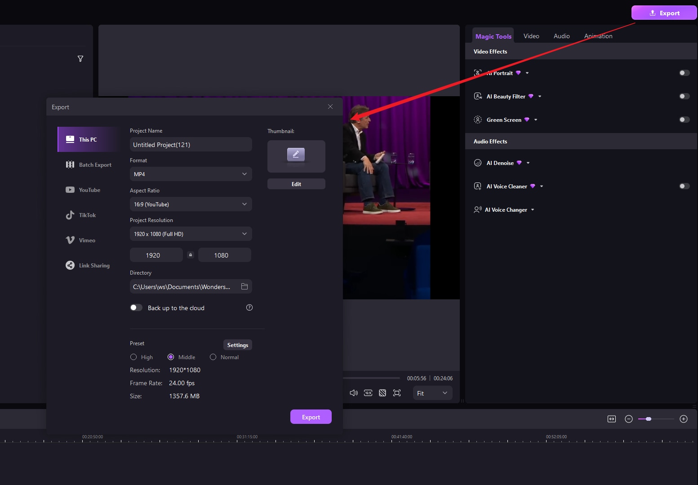The width and height of the screenshot is (698, 485).
Task: Open the Format MP4 dropdown
Action: (191, 174)
